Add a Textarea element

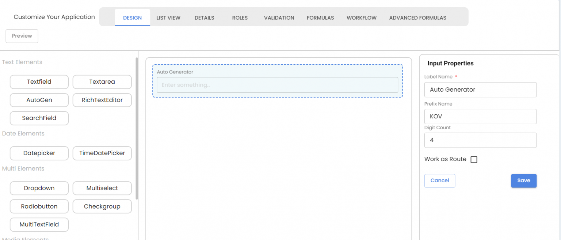(x=102, y=82)
